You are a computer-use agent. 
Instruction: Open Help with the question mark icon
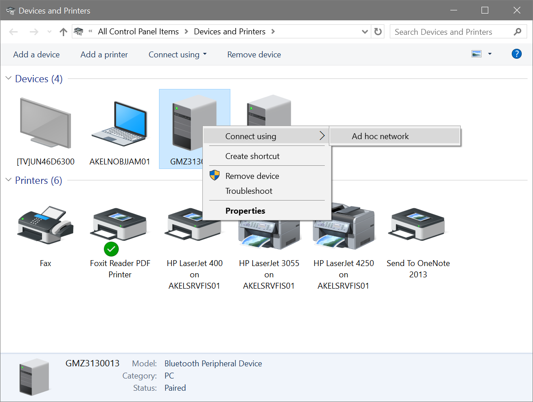516,54
